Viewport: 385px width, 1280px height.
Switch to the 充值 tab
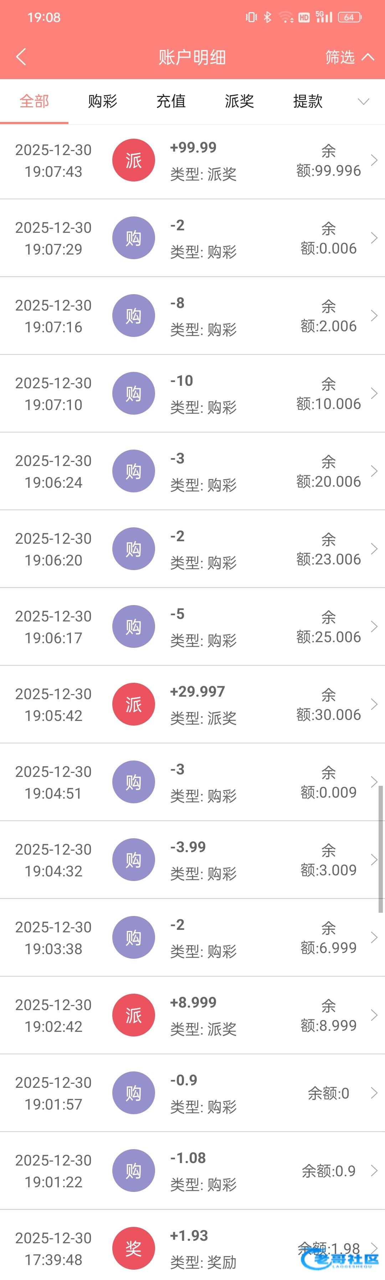click(x=171, y=101)
